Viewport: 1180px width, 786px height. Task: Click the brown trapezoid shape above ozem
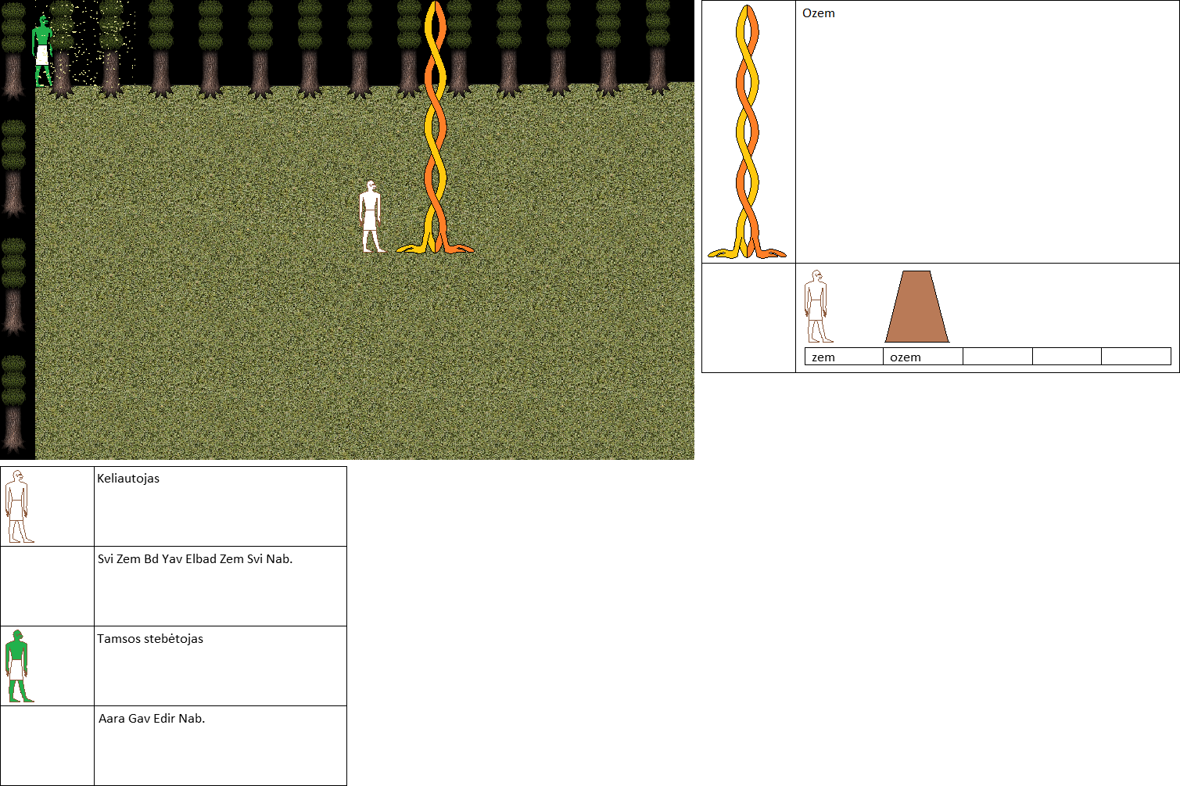pyautogui.click(x=916, y=307)
